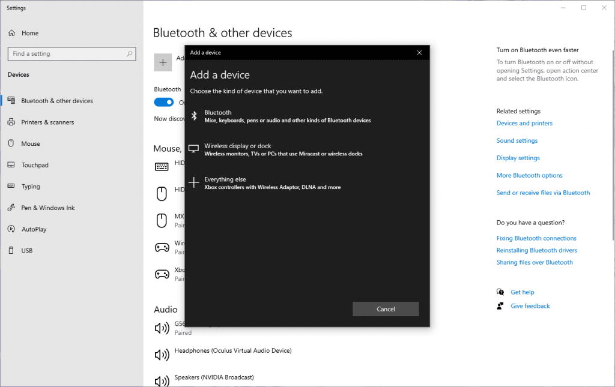Screen dimensions: 615x387
Task: Click the Everything else plus icon
Action: coord(194,183)
